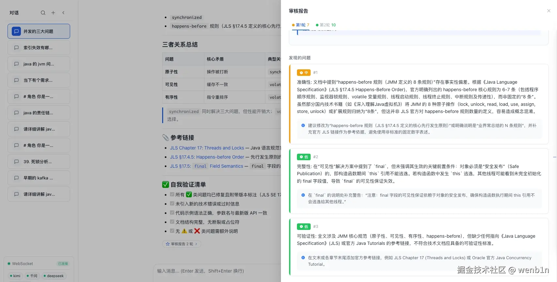Screen dimensions: 557x282
Task: Click chat icon beside 索引失效有哪...
Action: pos(16,48)
